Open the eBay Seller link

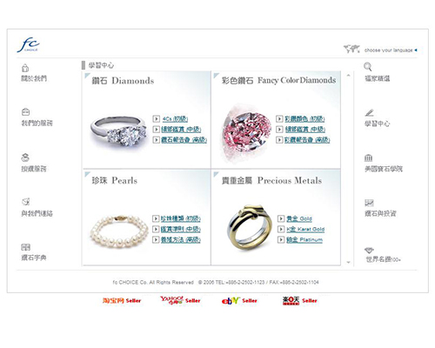click(x=239, y=301)
